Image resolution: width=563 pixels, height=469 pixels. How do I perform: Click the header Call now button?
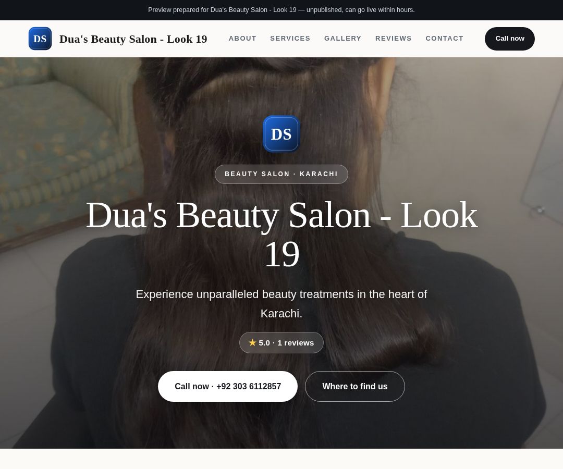click(509, 39)
